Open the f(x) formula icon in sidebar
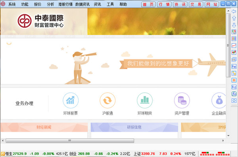 coord(234,94)
